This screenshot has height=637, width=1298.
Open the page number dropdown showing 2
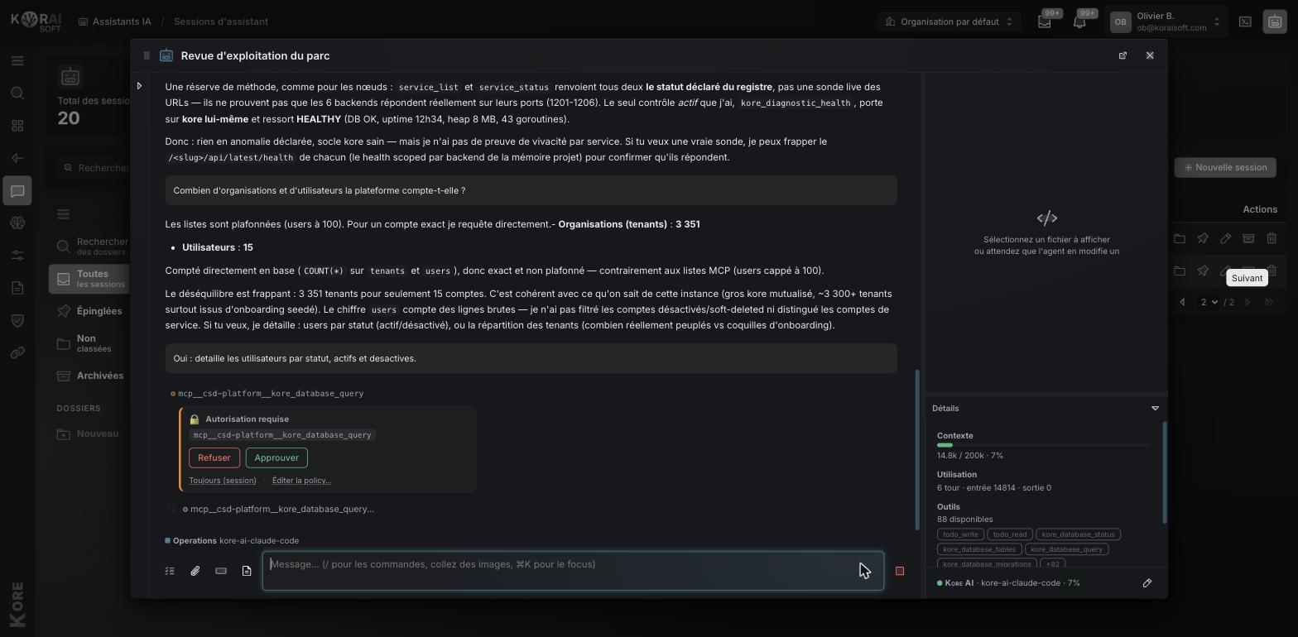coord(1209,302)
